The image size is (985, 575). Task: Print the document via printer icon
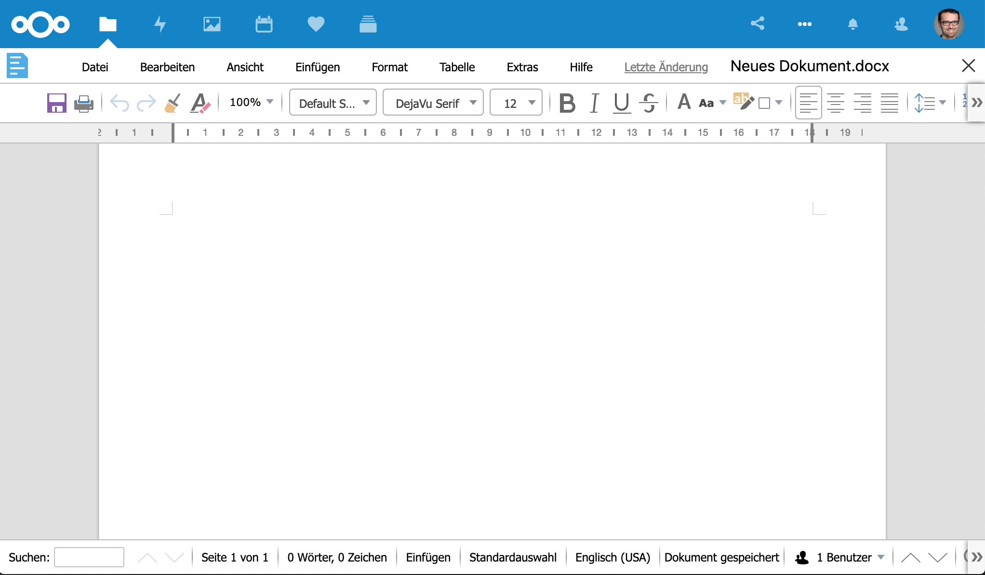coord(84,103)
